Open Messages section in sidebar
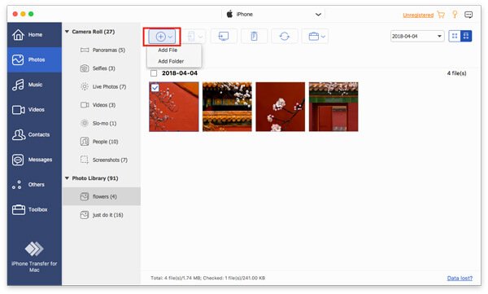488x294 pixels. pos(34,160)
